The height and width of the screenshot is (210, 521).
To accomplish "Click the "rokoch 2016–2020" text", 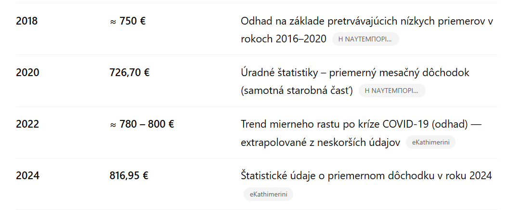I will point(284,39).
